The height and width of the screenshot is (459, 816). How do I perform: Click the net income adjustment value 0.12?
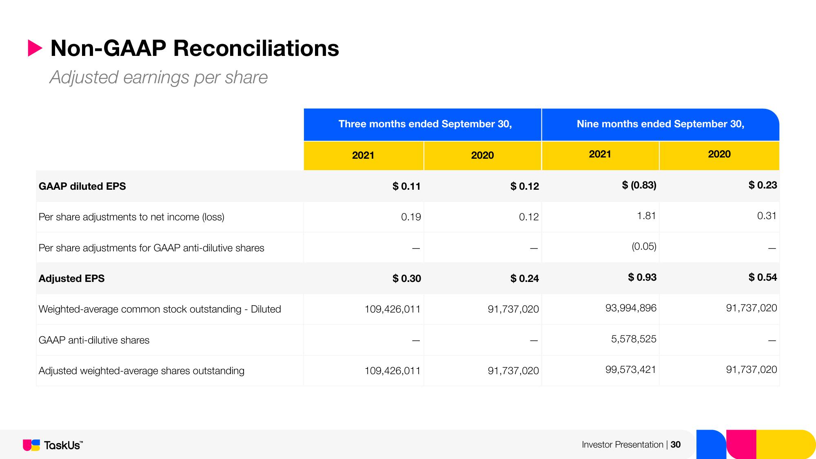click(x=529, y=217)
